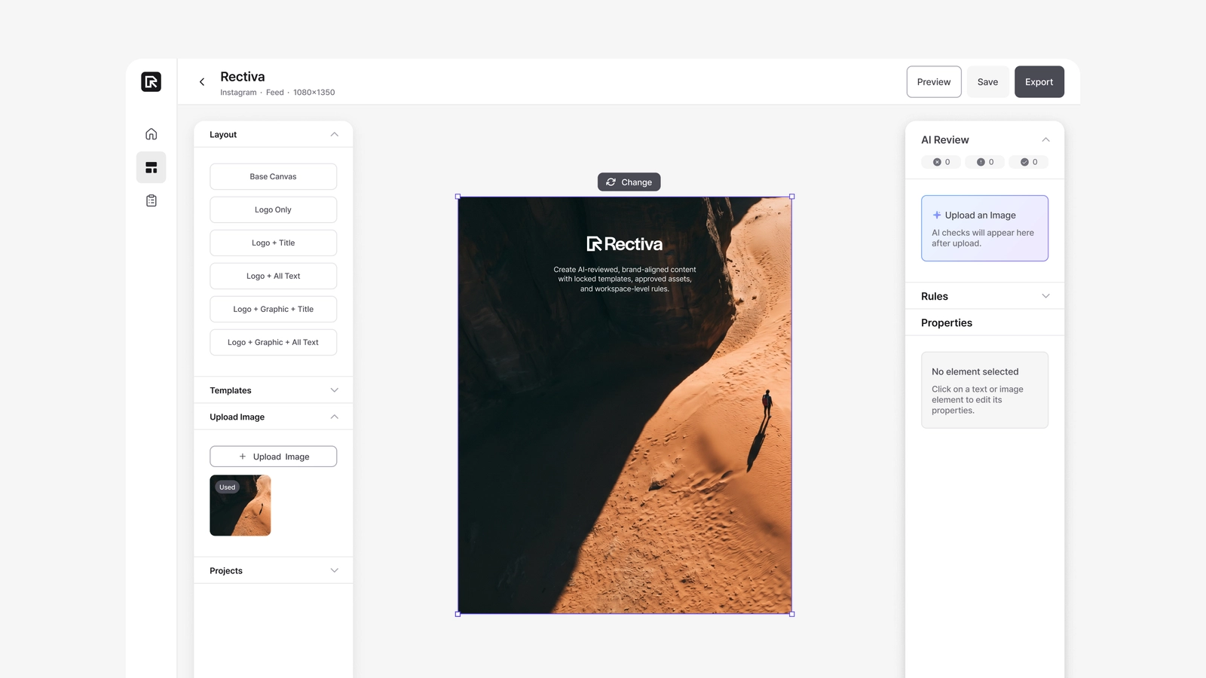Click the 'Instagram · Feed · 1080×1350' subtitle

click(277, 93)
